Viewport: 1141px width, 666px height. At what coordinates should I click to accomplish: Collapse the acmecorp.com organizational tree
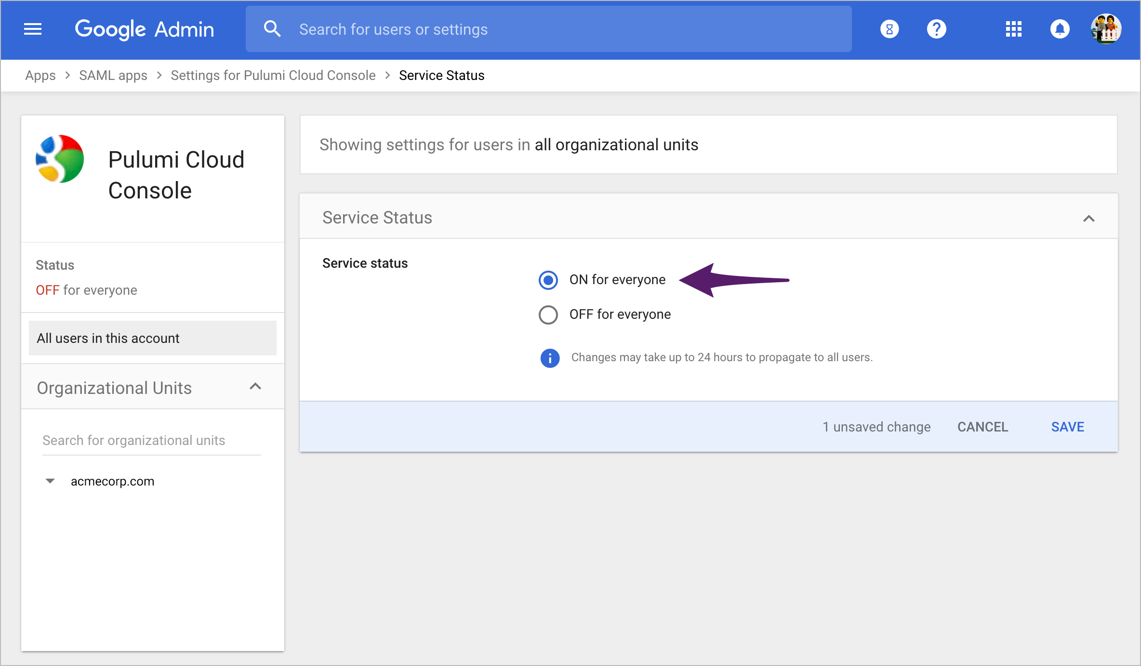(50, 481)
